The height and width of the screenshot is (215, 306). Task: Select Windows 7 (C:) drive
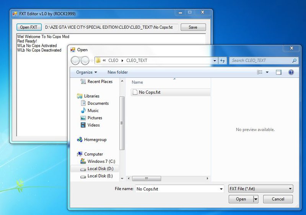click(98, 161)
